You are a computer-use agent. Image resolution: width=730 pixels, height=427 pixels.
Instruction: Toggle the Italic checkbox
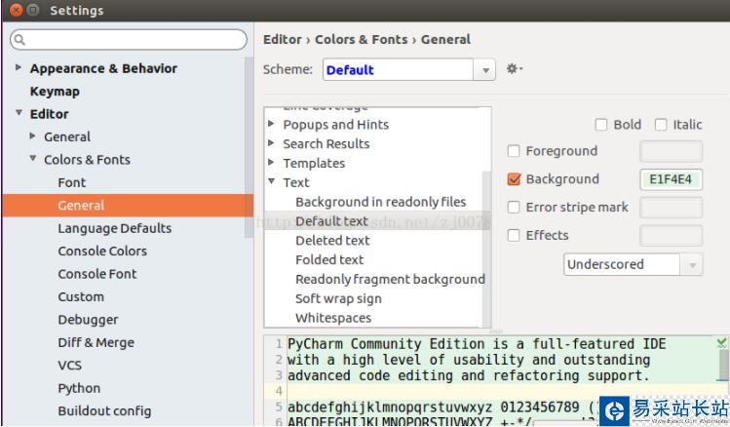click(x=661, y=124)
